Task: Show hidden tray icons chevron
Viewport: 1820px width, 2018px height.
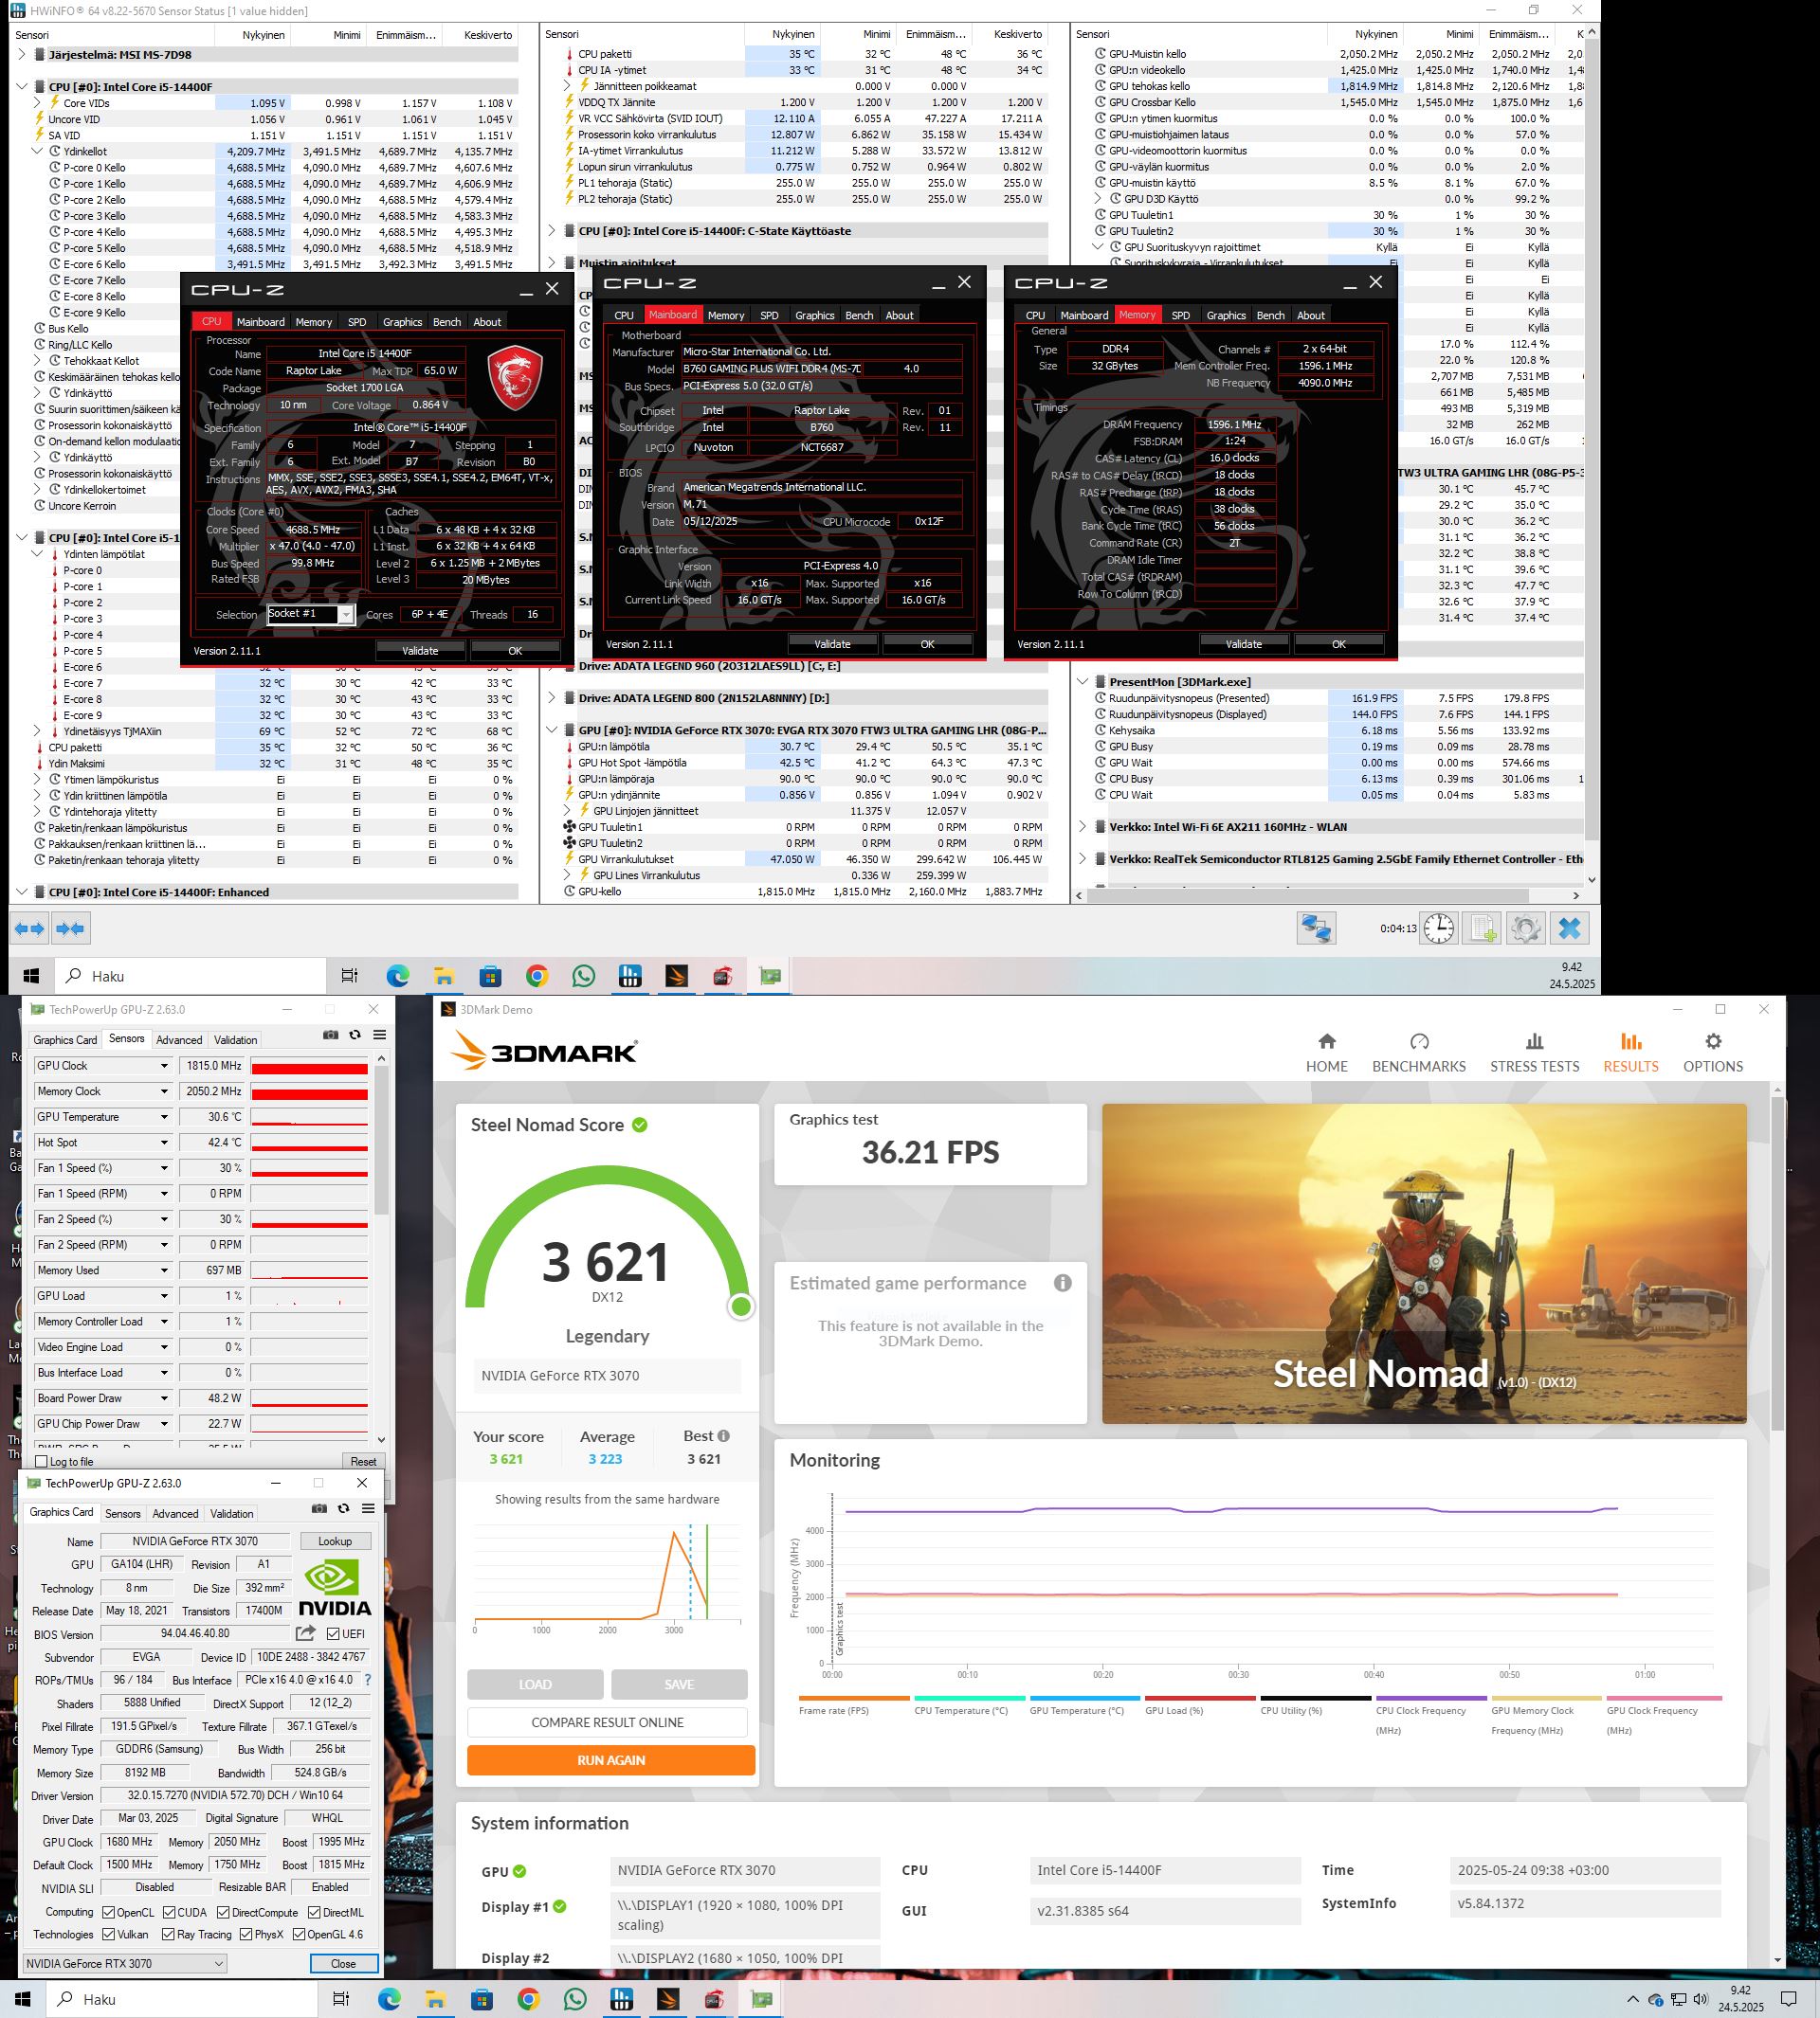Action: [x=1633, y=1998]
